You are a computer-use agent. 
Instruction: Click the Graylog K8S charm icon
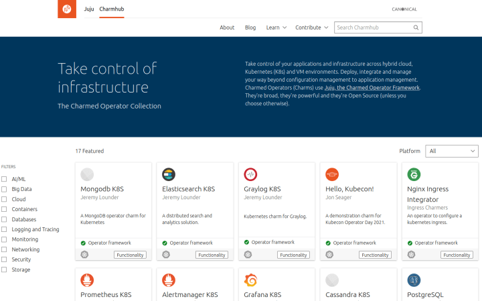click(250, 174)
